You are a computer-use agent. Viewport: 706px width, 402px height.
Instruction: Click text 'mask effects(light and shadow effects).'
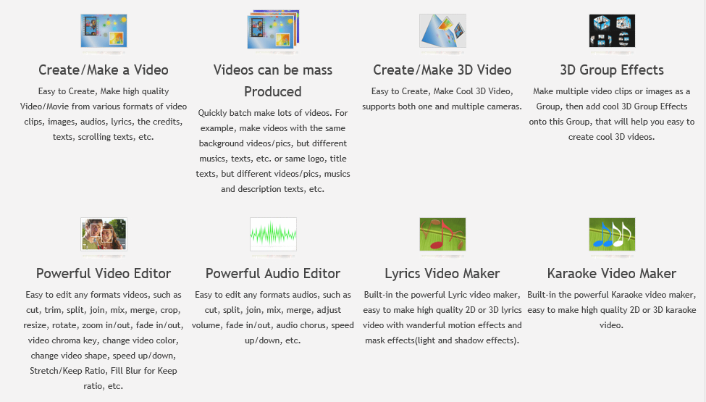(442, 340)
